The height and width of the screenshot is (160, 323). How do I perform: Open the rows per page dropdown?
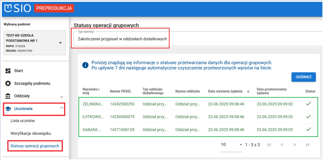pos(232,145)
